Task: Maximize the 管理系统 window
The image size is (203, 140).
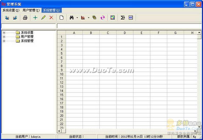Action: pyautogui.click(x=192, y=4)
